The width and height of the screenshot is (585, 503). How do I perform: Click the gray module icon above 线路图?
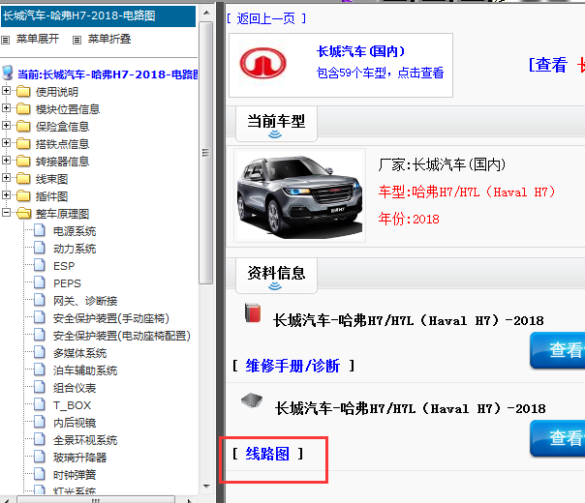pyautogui.click(x=252, y=400)
